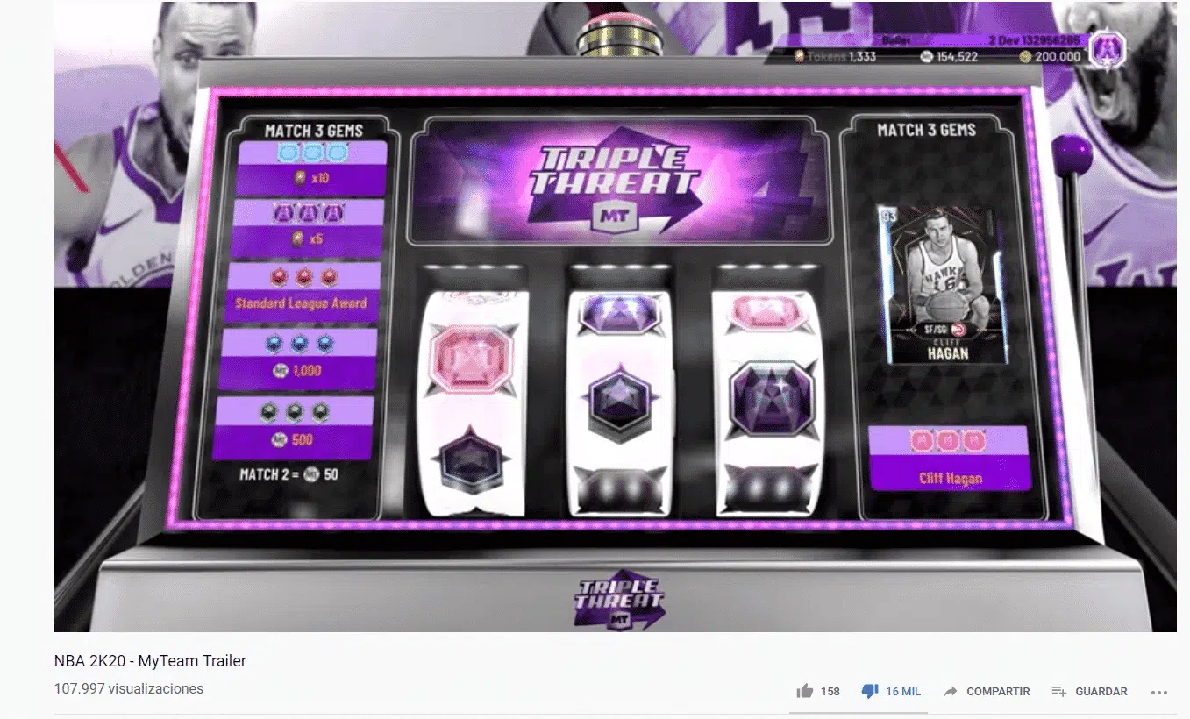The height and width of the screenshot is (719, 1190).
Task: Click the Tokens 1,333 counter
Action: (x=835, y=56)
